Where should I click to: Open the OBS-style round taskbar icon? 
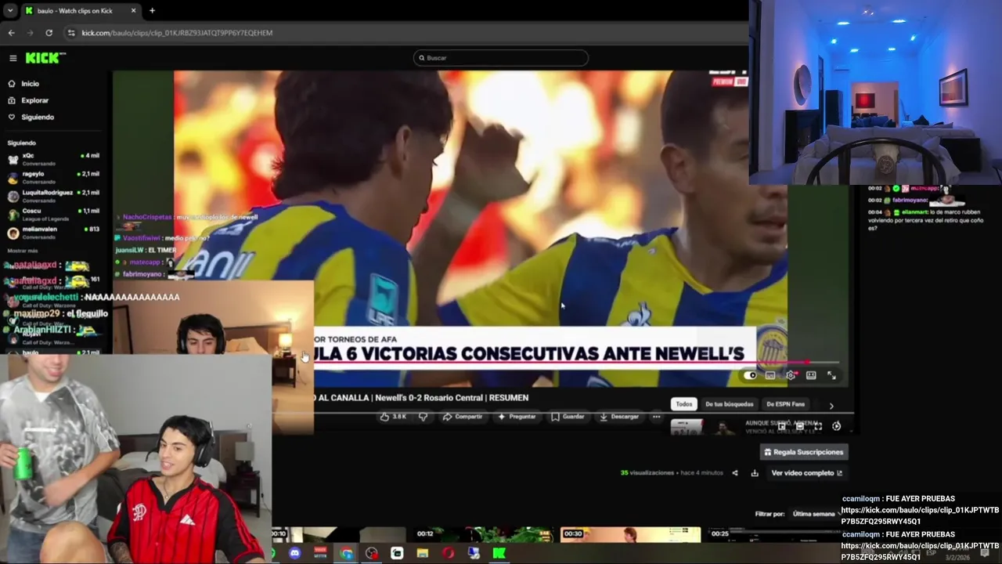pos(372,553)
